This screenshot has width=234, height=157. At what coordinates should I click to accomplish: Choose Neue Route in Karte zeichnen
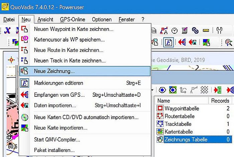point(85,50)
